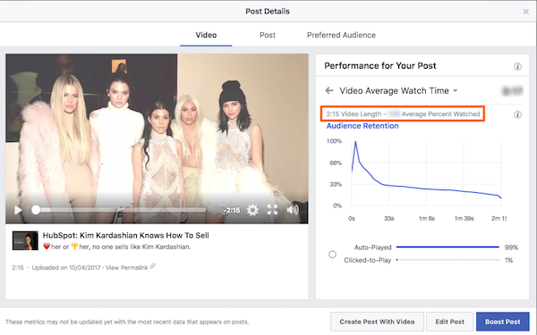
Task: Open the Preferred Audience tab
Action: [341, 35]
